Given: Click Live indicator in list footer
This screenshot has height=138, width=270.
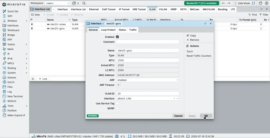Looking at the screenshot, I should point(43,79).
